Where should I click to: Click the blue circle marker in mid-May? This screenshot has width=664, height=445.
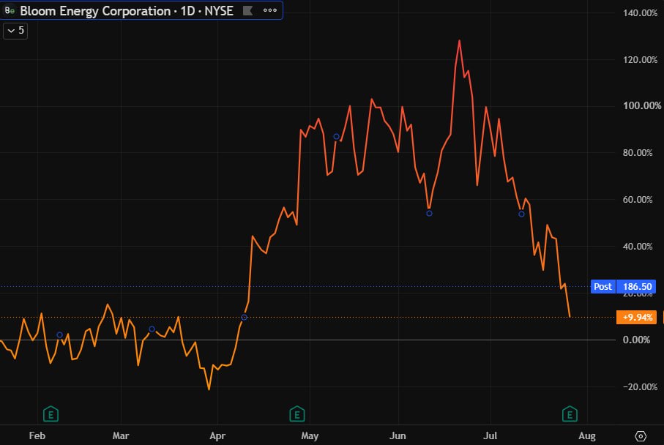(336, 136)
